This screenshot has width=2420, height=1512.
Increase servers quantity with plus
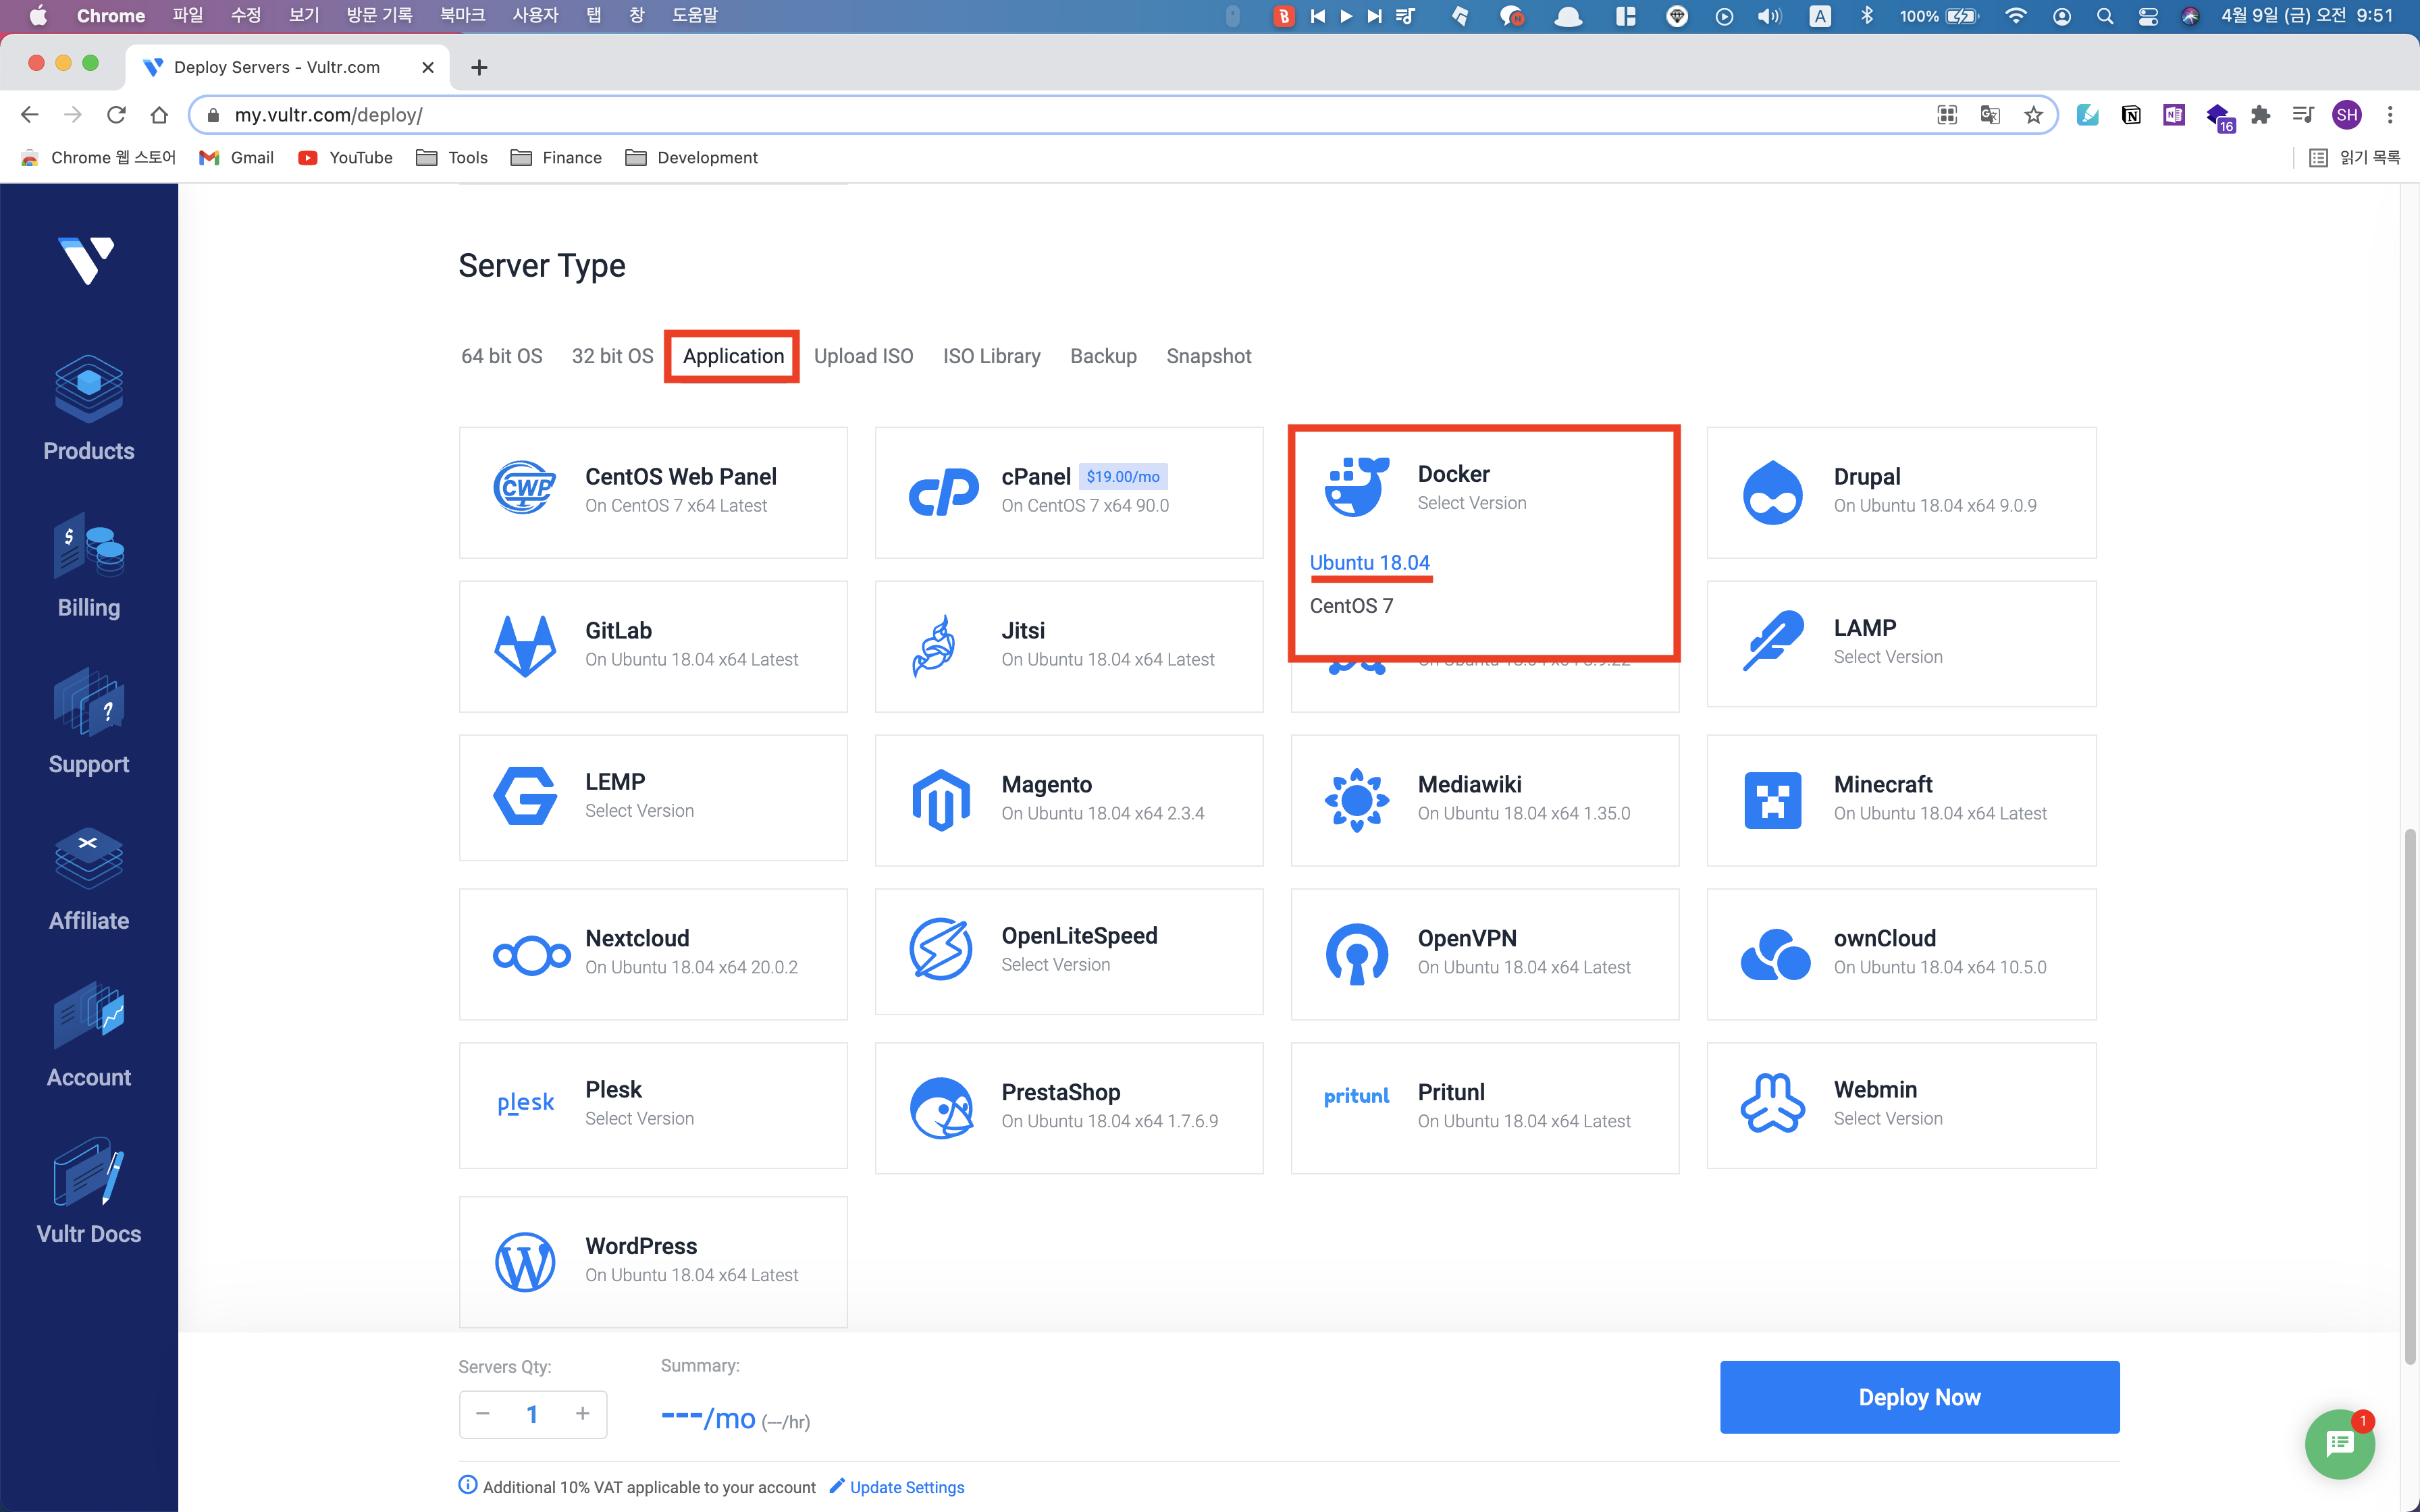pyautogui.click(x=582, y=1414)
